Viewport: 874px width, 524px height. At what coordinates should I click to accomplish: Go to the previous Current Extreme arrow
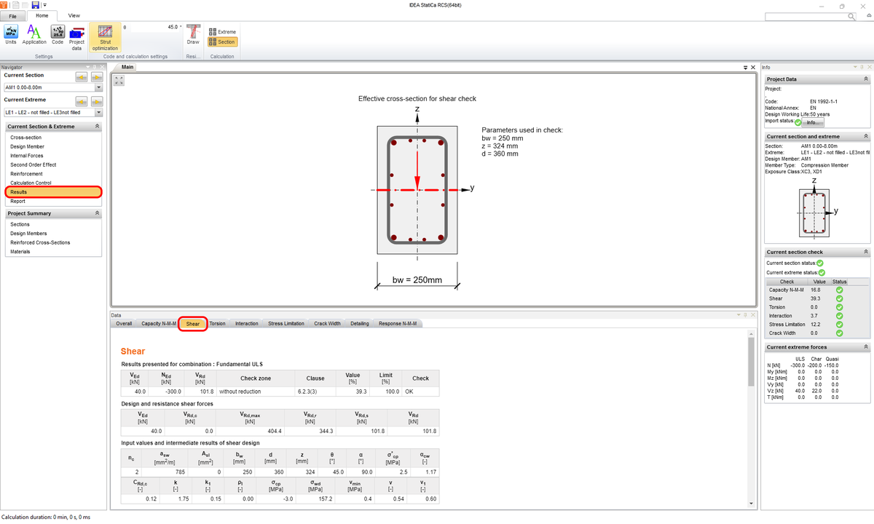[x=82, y=102]
